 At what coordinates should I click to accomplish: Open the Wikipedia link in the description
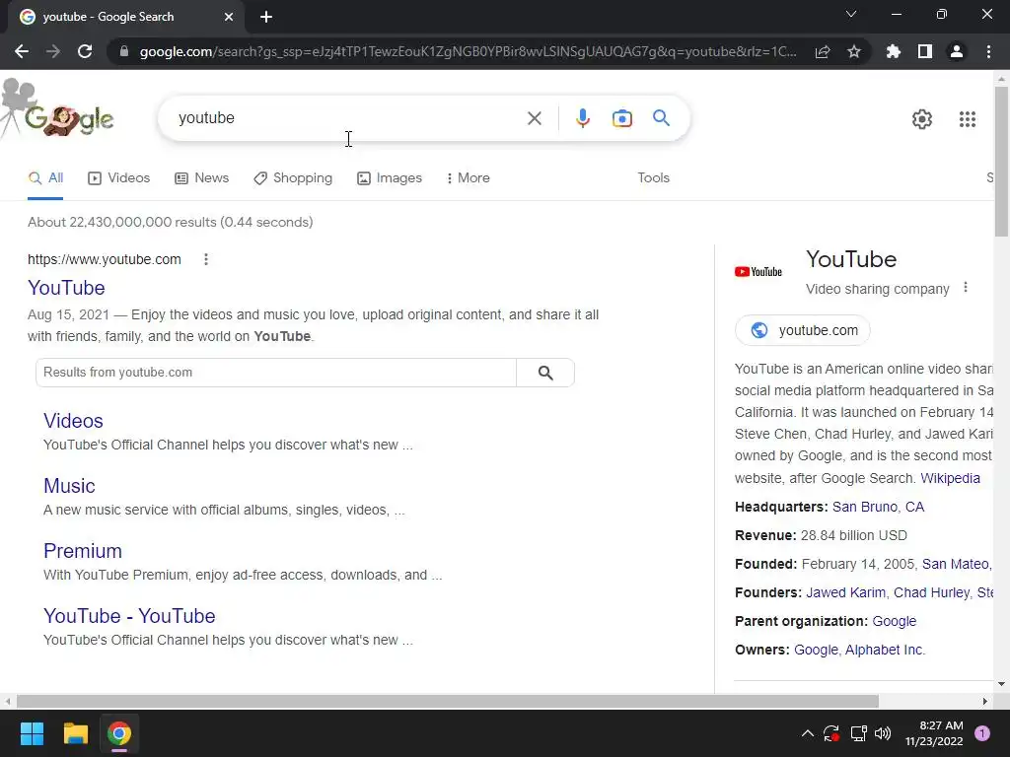[950, 478]
